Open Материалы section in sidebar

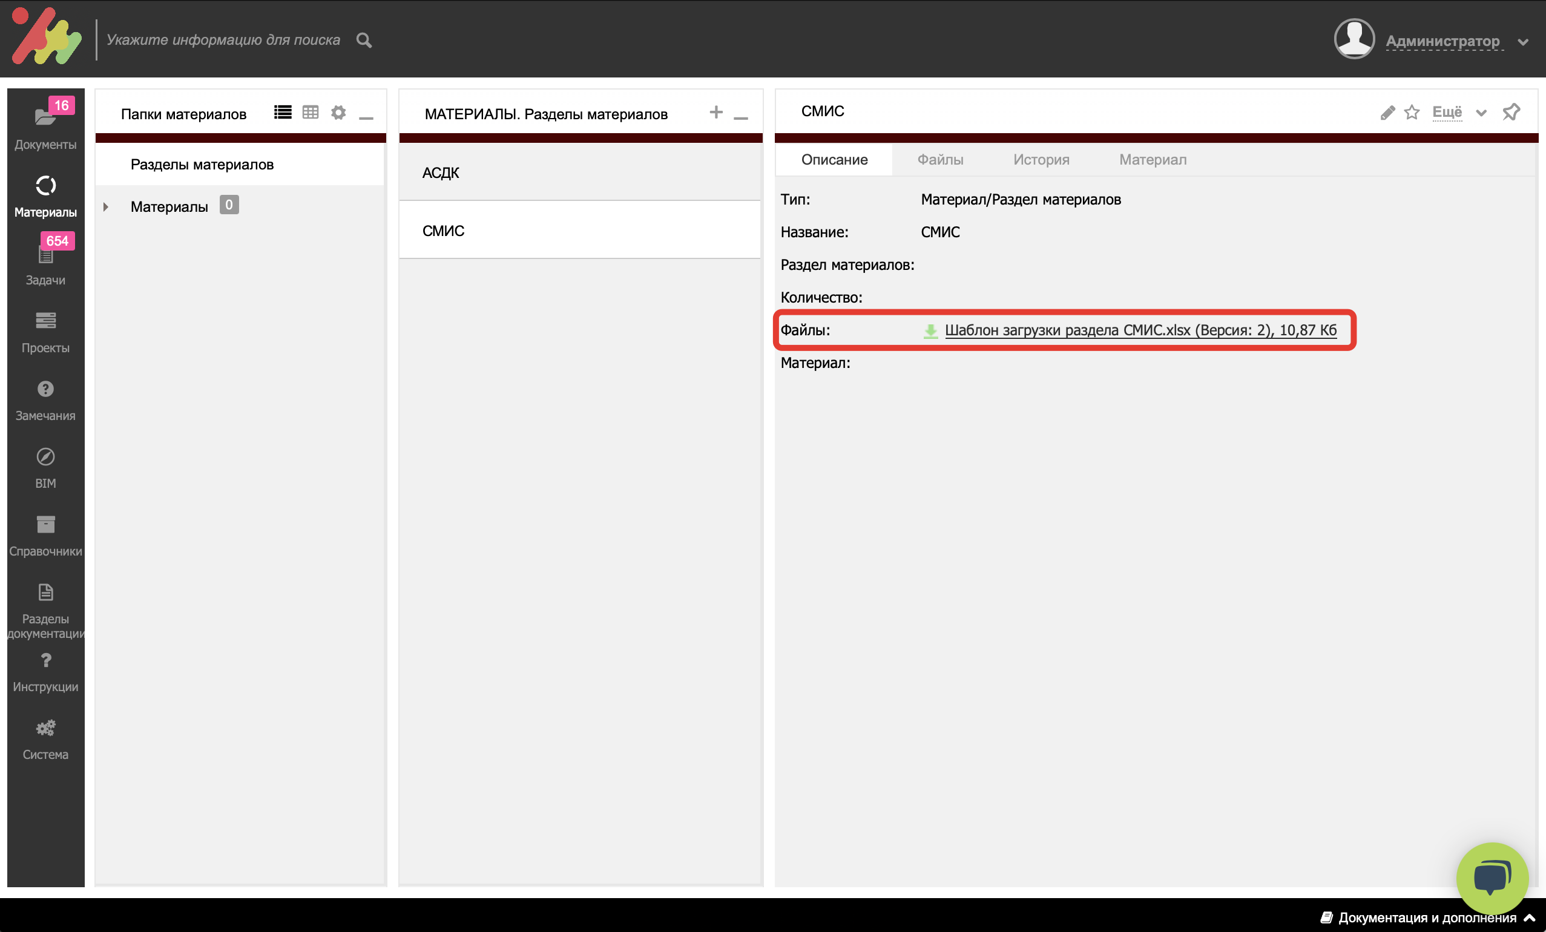(x=45, y=197)
